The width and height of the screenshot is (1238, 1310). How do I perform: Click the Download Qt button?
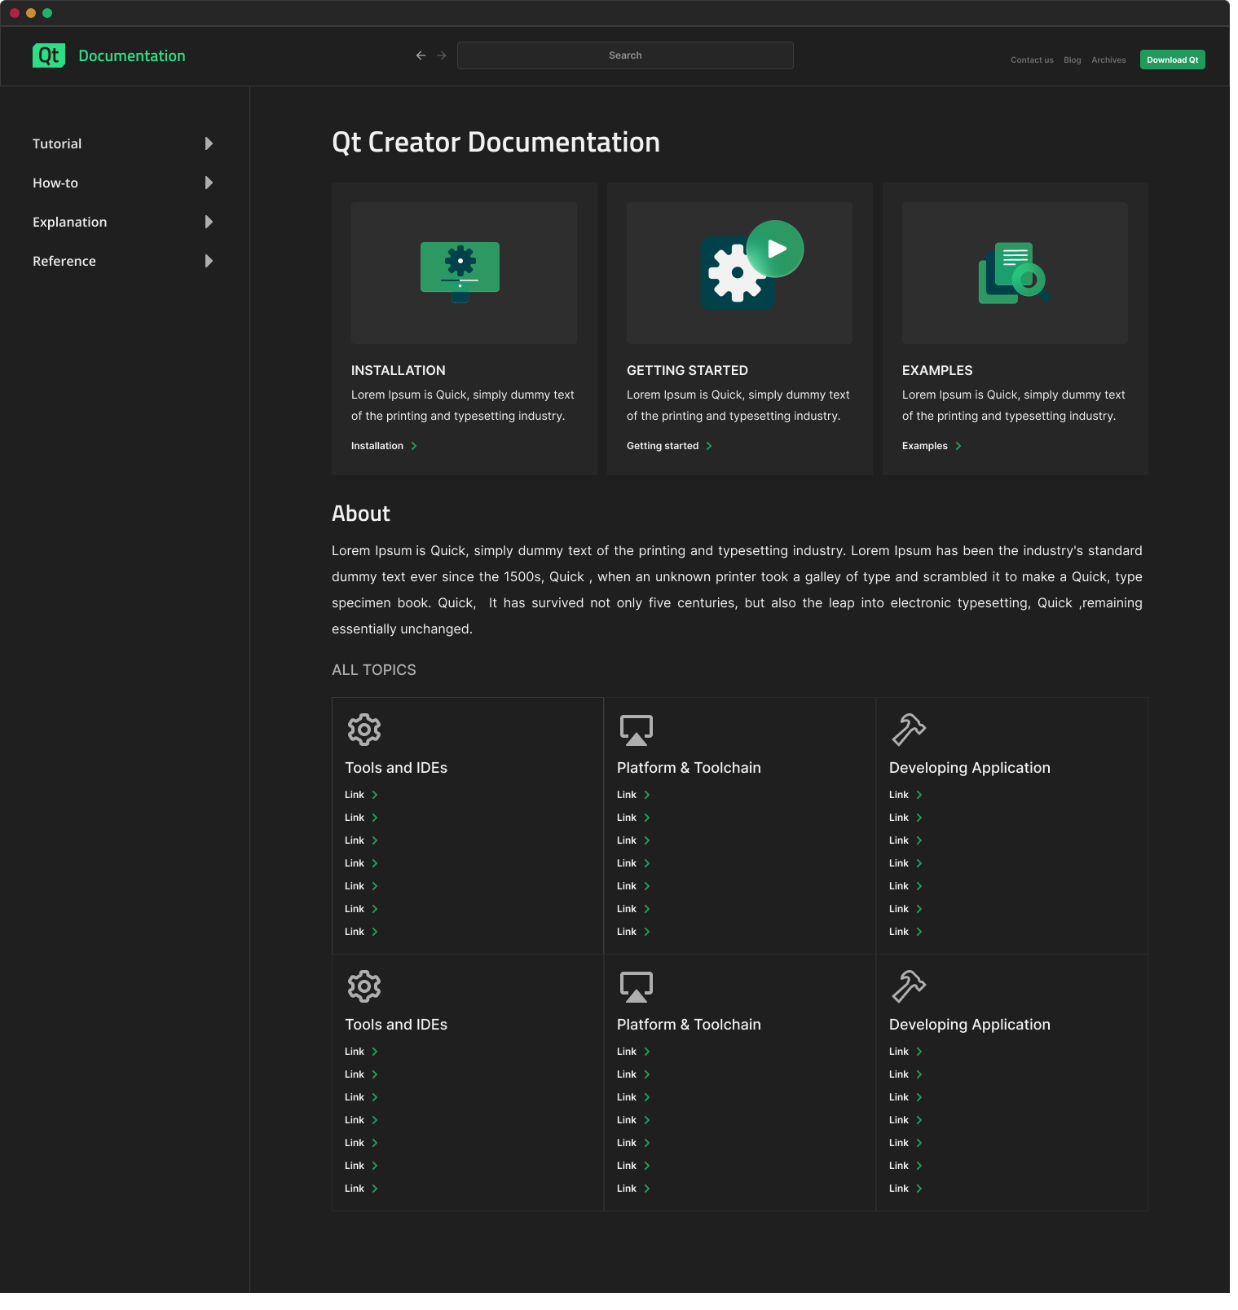[x=1172, y=60]
